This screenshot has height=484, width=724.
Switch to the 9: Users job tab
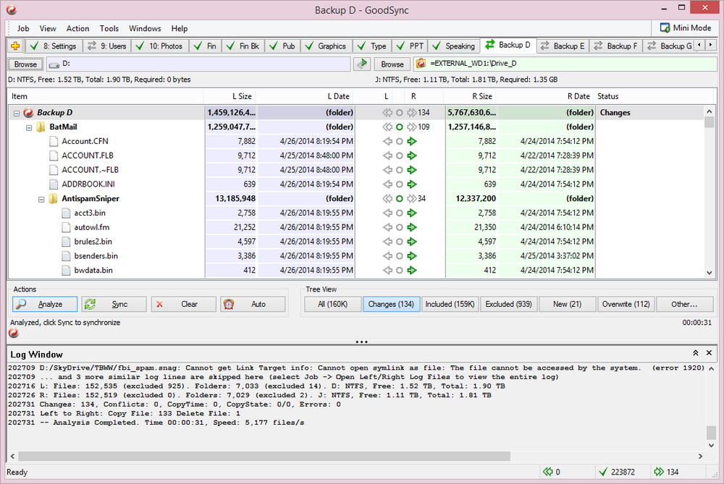107,46
